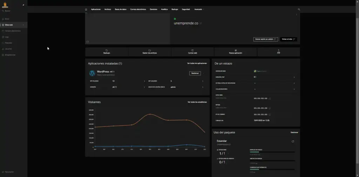Viewport: 359px width, 177px height.
Task: Click the Gestionar button for WordPress
Action: pyautogui.click(x=195, y=73)
